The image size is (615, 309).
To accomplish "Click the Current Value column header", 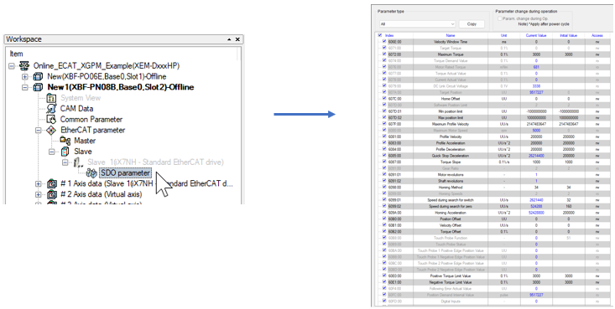I will (536, 35).
